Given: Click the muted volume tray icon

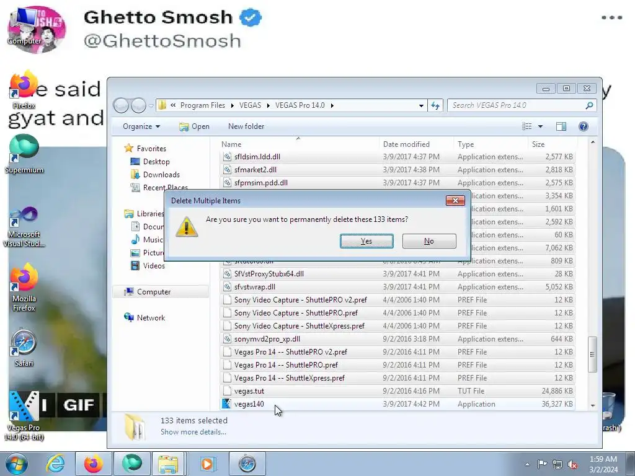Looking at the screenshot, I should point(572,464).
